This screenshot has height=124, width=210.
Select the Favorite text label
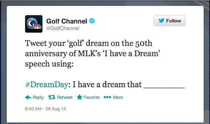[x=91, y=97]
